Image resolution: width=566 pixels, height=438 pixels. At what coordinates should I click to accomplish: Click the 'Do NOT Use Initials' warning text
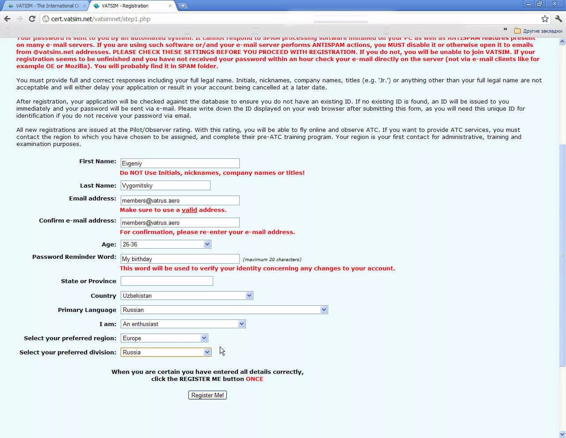pyautogui.click(x=212, y=173)
